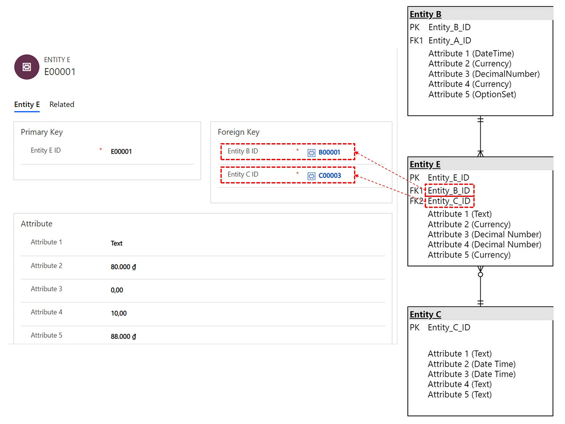The image size is (565, 424).
Task: Click Attribute 4 (Decimal Number) in Entity E box
Action: click(x=484, y=245)
